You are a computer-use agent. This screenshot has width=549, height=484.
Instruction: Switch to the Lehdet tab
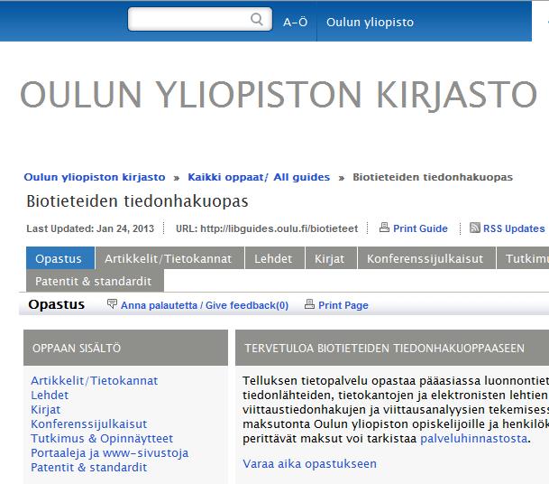(274, 258)
